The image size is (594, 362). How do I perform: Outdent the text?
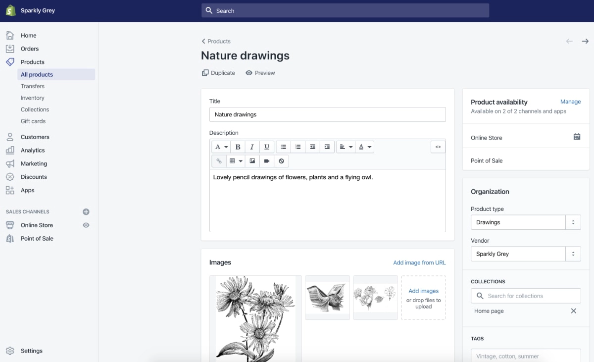(312, 147)
